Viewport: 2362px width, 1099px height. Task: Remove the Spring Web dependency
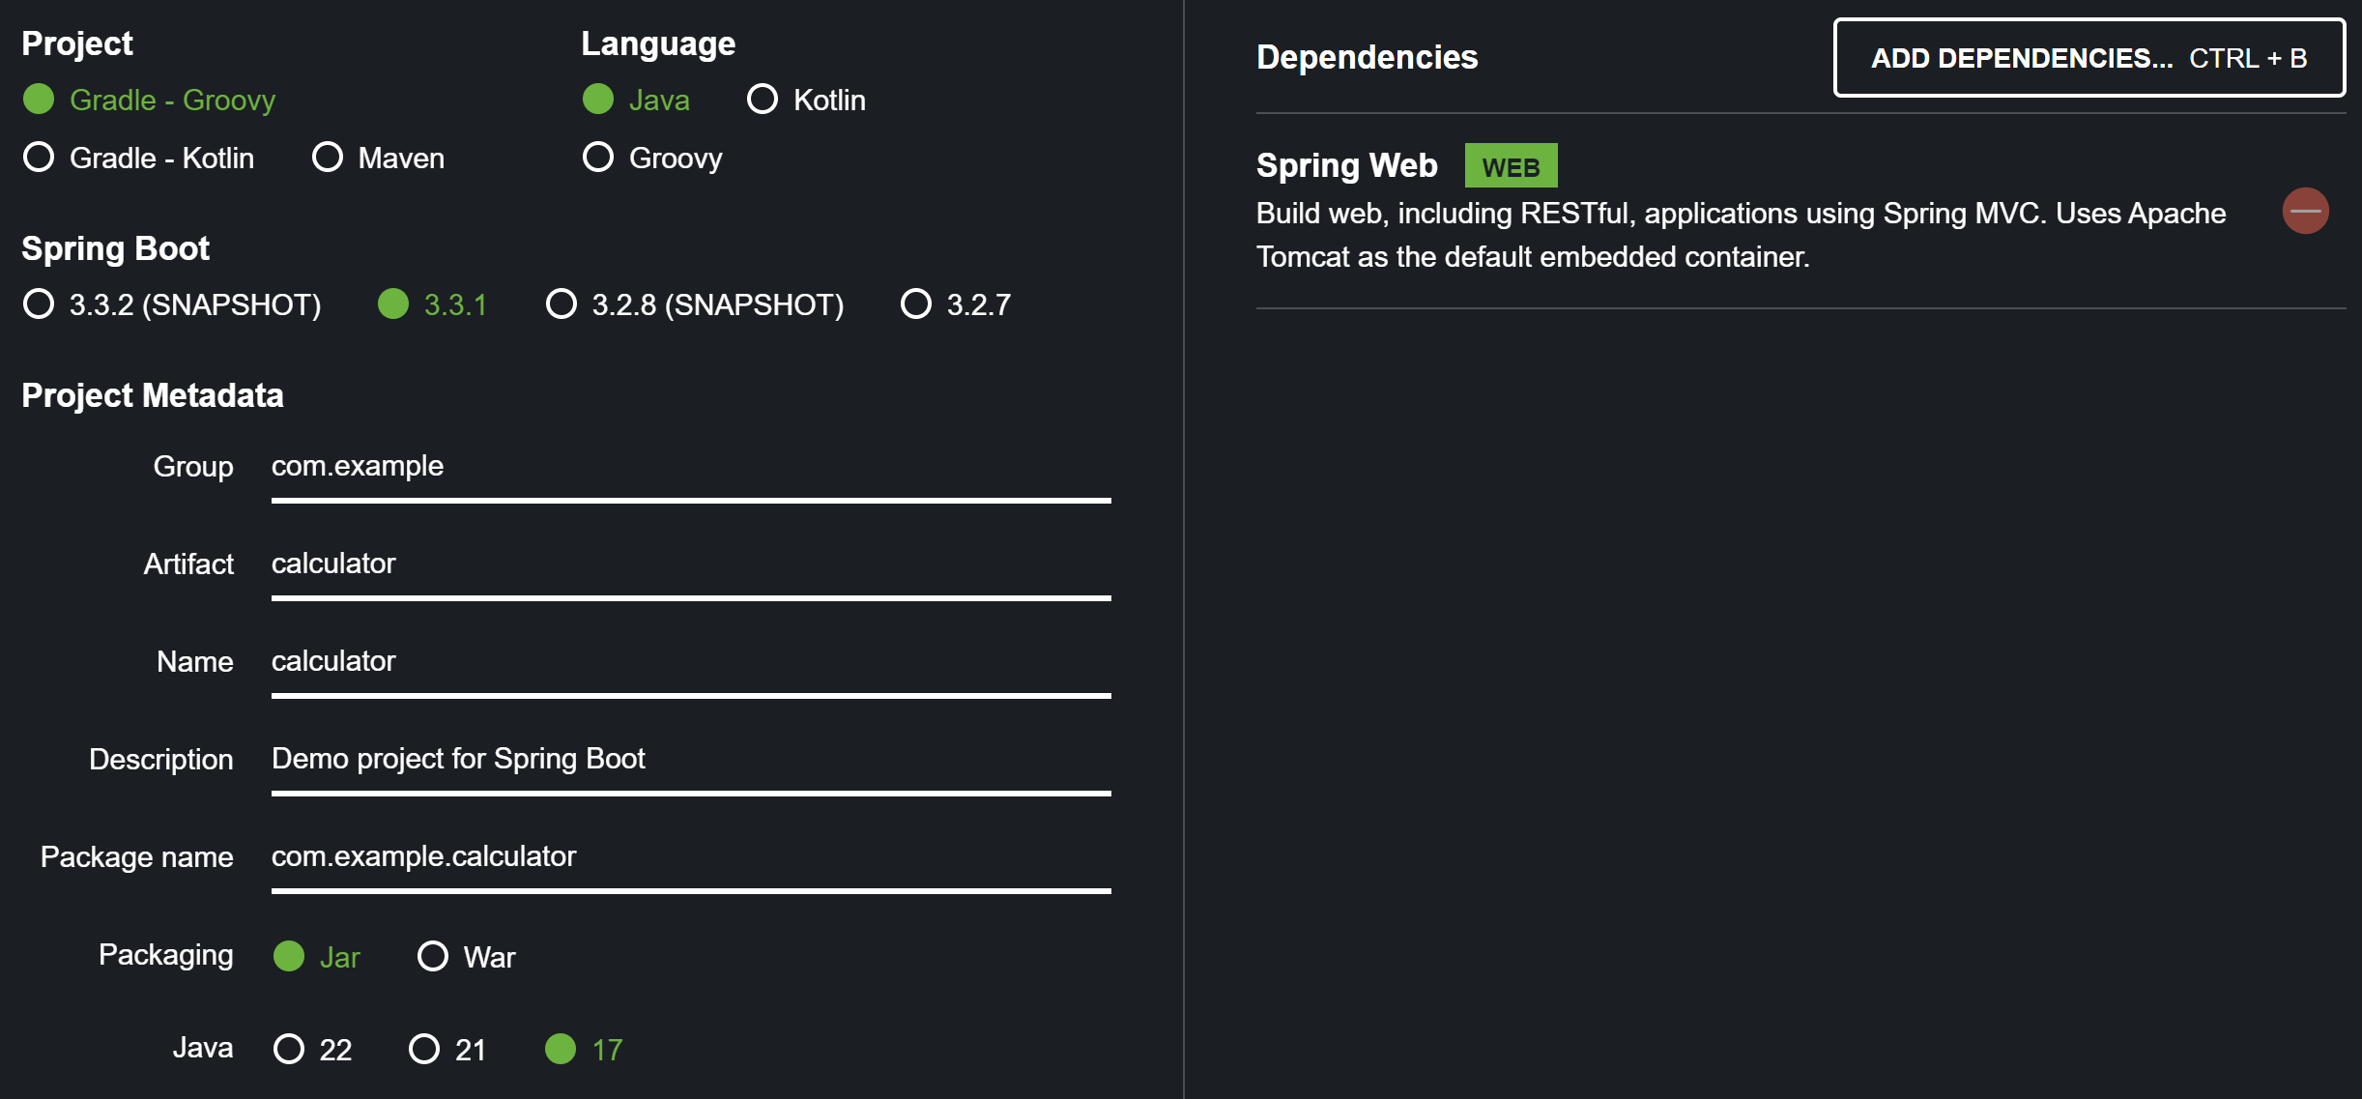pyautogui.click(x=2305, y=211)
